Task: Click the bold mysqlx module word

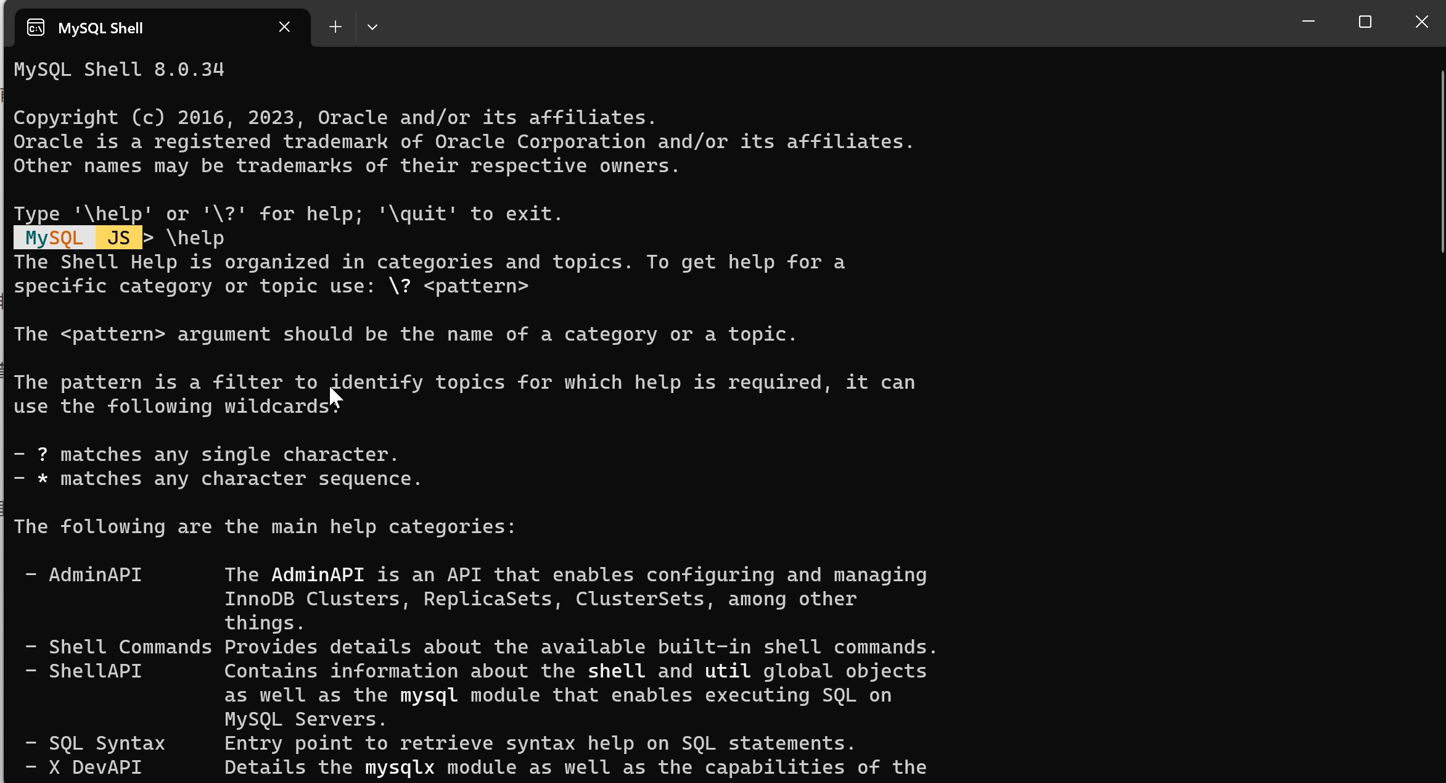Action: pos(400,767)
